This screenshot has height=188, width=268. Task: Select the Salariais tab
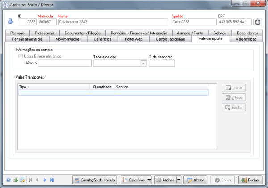point(220,33)
